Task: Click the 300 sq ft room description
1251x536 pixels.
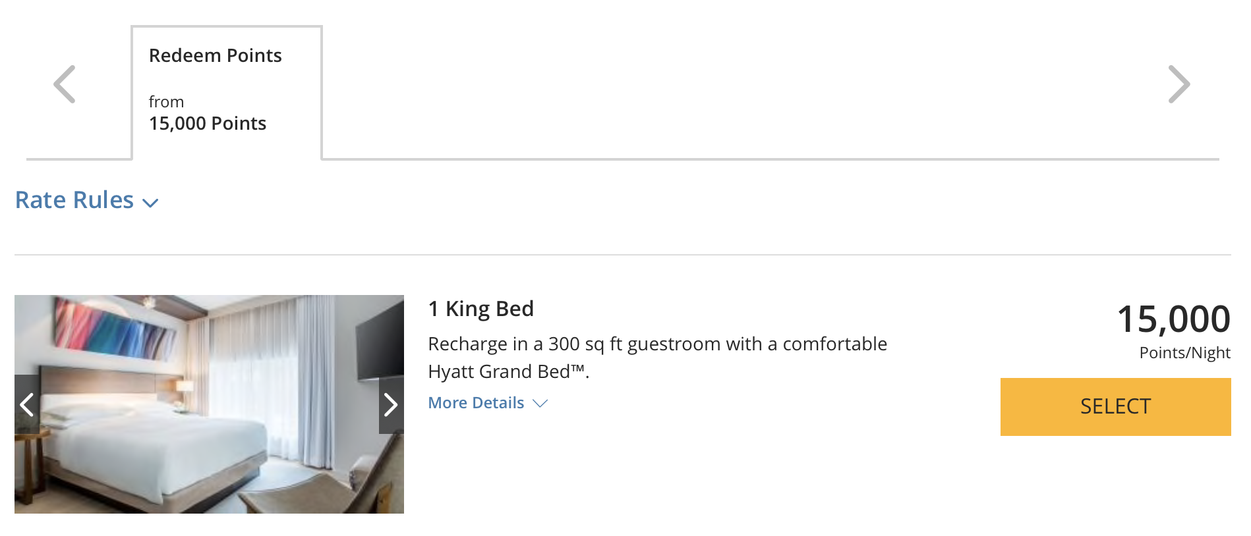Action: 657,344
